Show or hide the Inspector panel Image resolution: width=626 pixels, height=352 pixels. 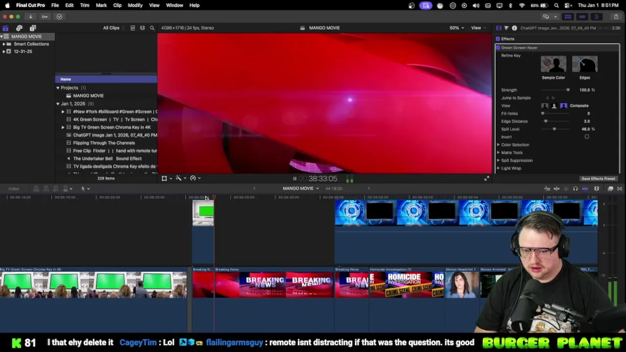596,17
